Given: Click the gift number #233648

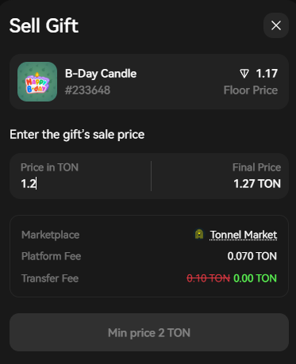Looking at the screenshot, I should 87,90.
